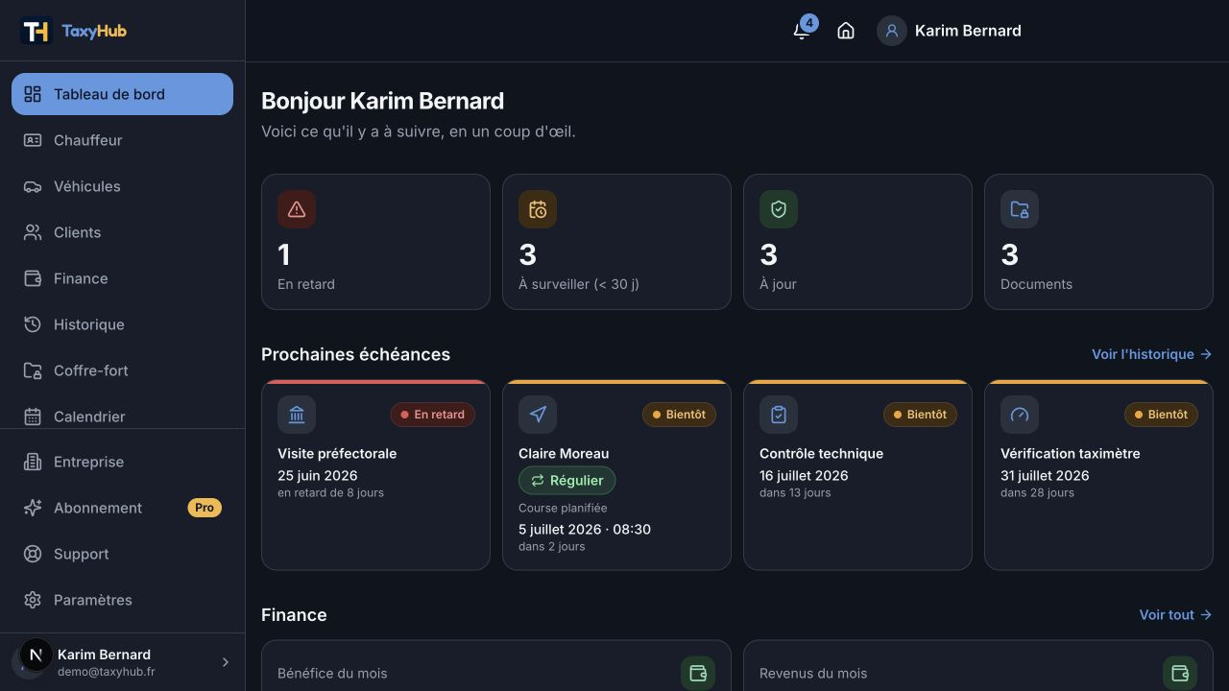Viewport: 1229px width, 691px height.
Task: Click the 31 juillet 2026 date
Action: tap(1045, 475)
